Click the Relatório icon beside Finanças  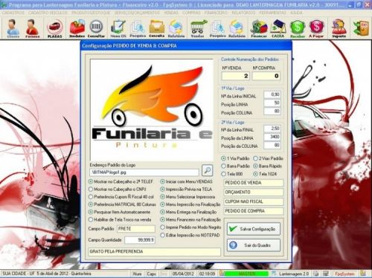[x=237, y=28]
